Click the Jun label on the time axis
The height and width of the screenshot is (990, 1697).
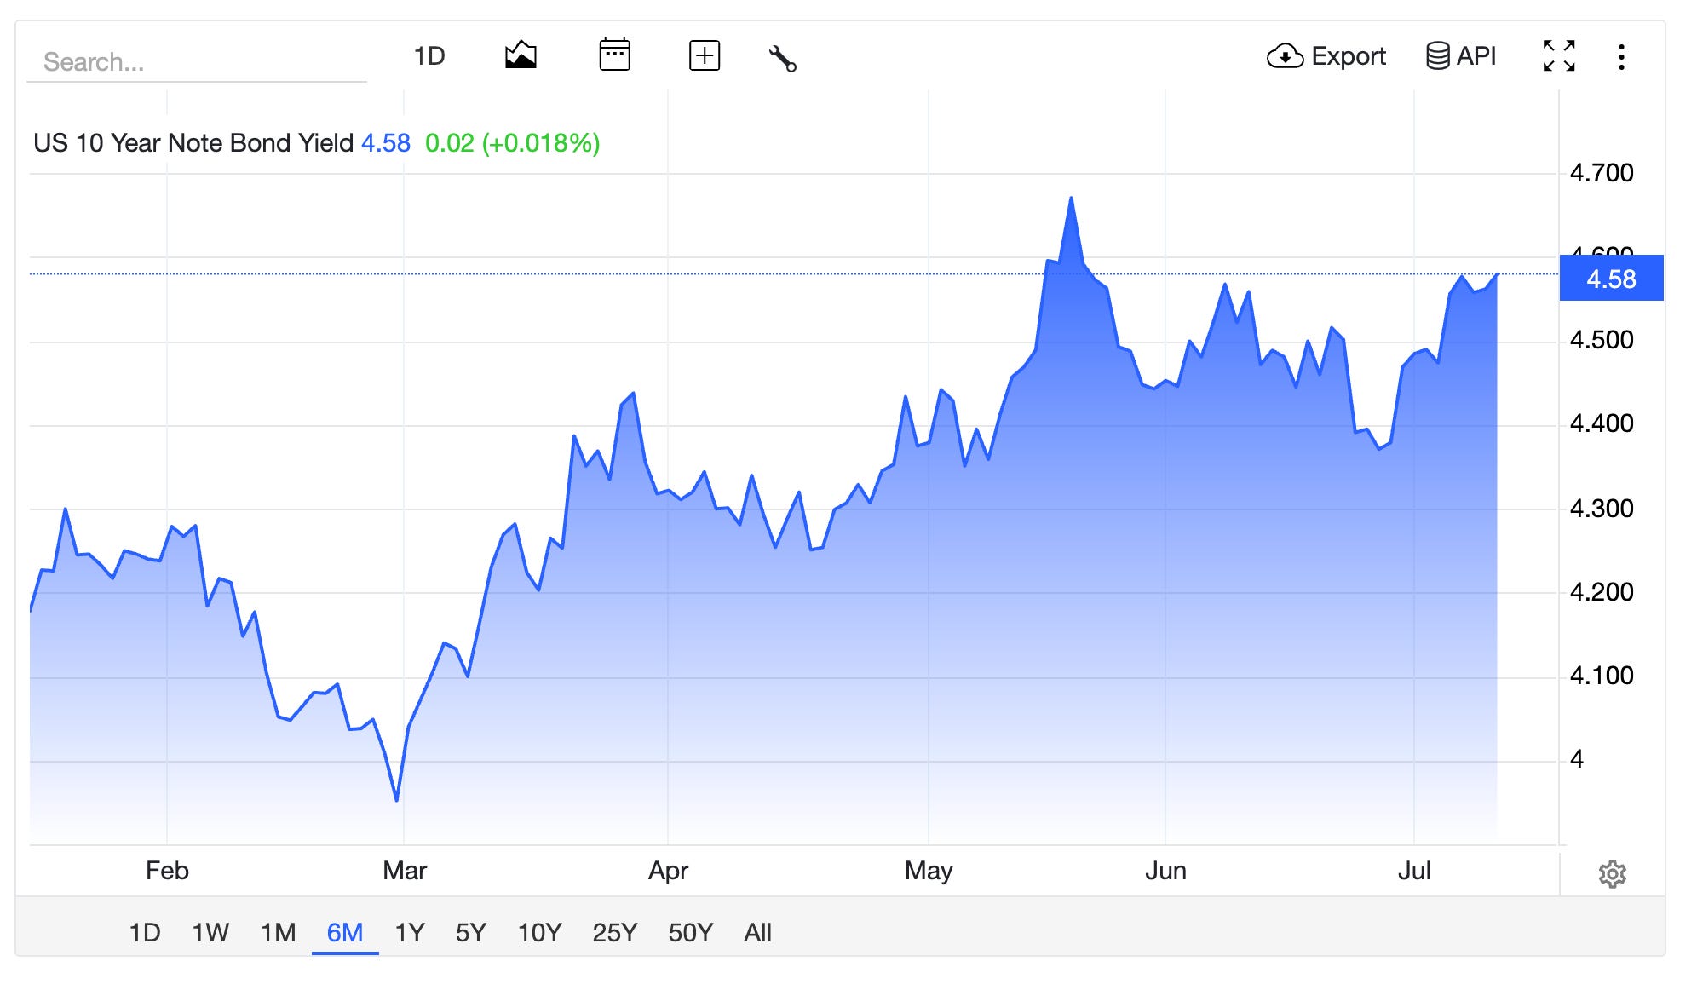point(1165,871)
